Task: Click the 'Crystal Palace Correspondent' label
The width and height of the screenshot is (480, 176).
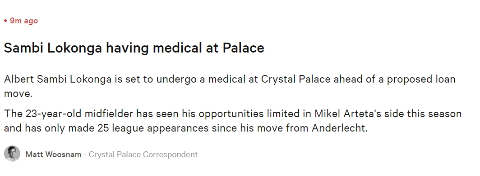Action: pos(143,154)
